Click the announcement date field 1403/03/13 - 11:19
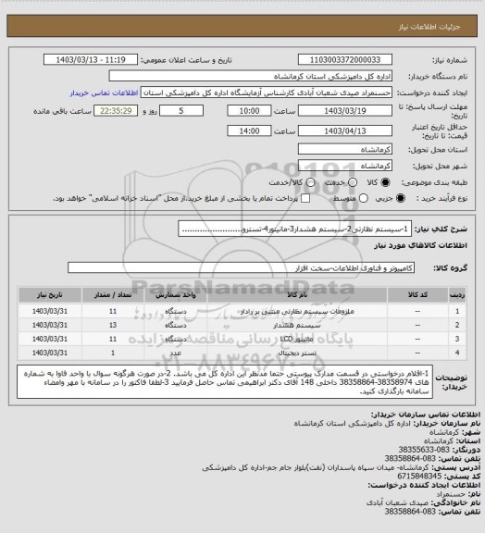 pyautogui.click(x=91, y=60)
